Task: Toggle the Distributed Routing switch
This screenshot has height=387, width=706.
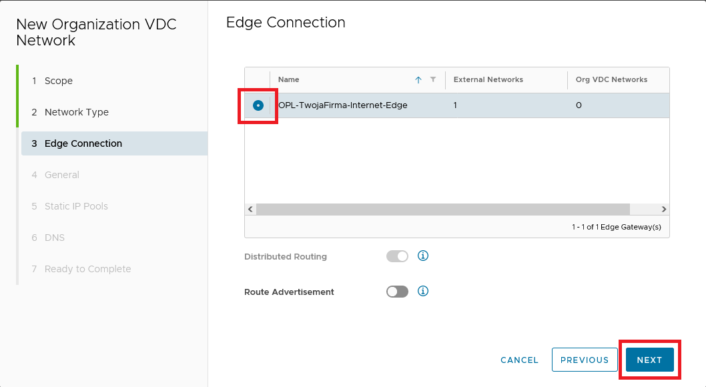Action: (x=397, y=256)
